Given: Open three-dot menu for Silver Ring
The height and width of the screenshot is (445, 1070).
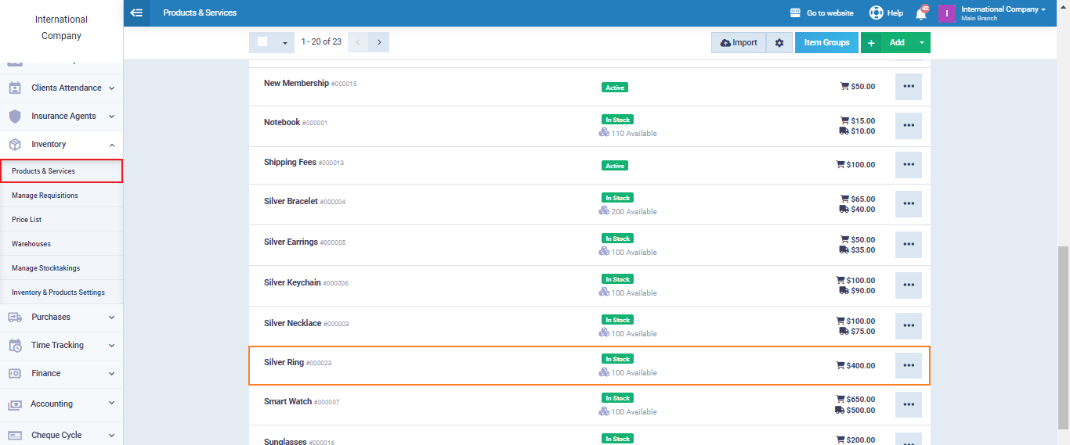Looking at the screenshot, I should (x=908, y=365).
